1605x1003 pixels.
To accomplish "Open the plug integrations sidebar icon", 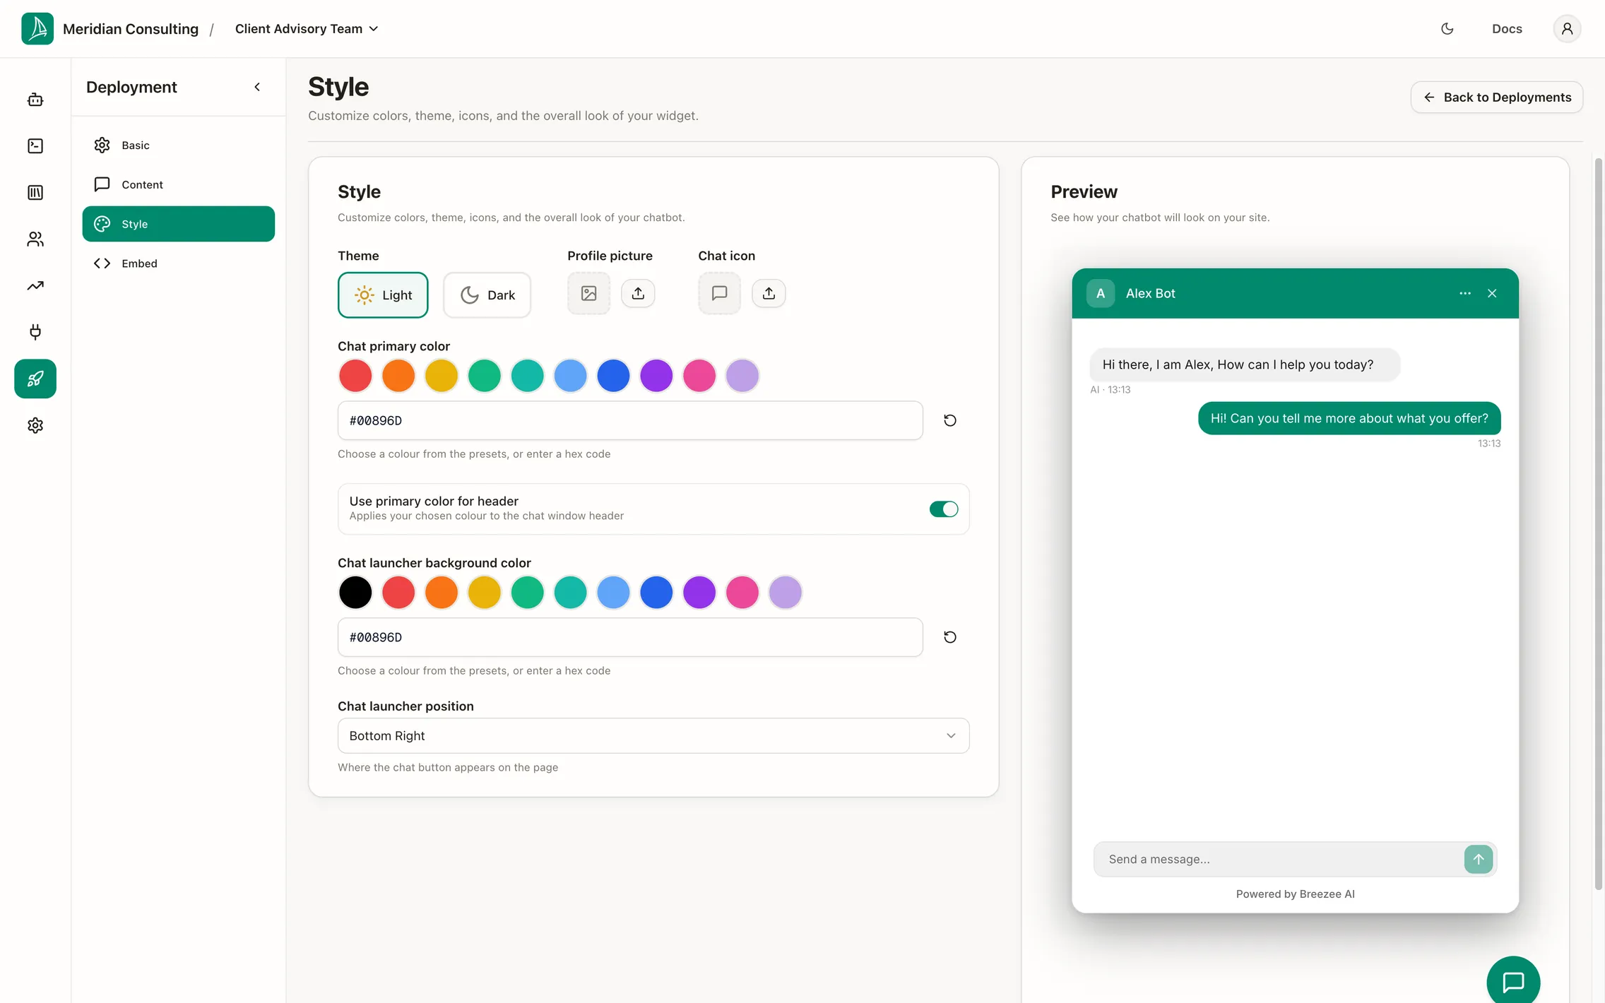I will [35, 332].
